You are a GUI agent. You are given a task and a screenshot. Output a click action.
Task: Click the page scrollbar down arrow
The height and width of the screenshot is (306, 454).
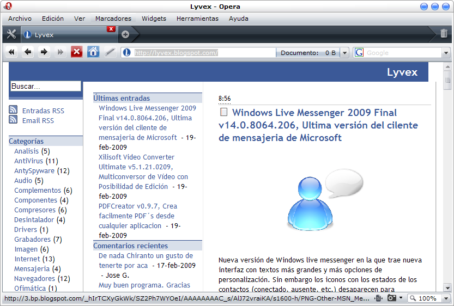[447, 288]
